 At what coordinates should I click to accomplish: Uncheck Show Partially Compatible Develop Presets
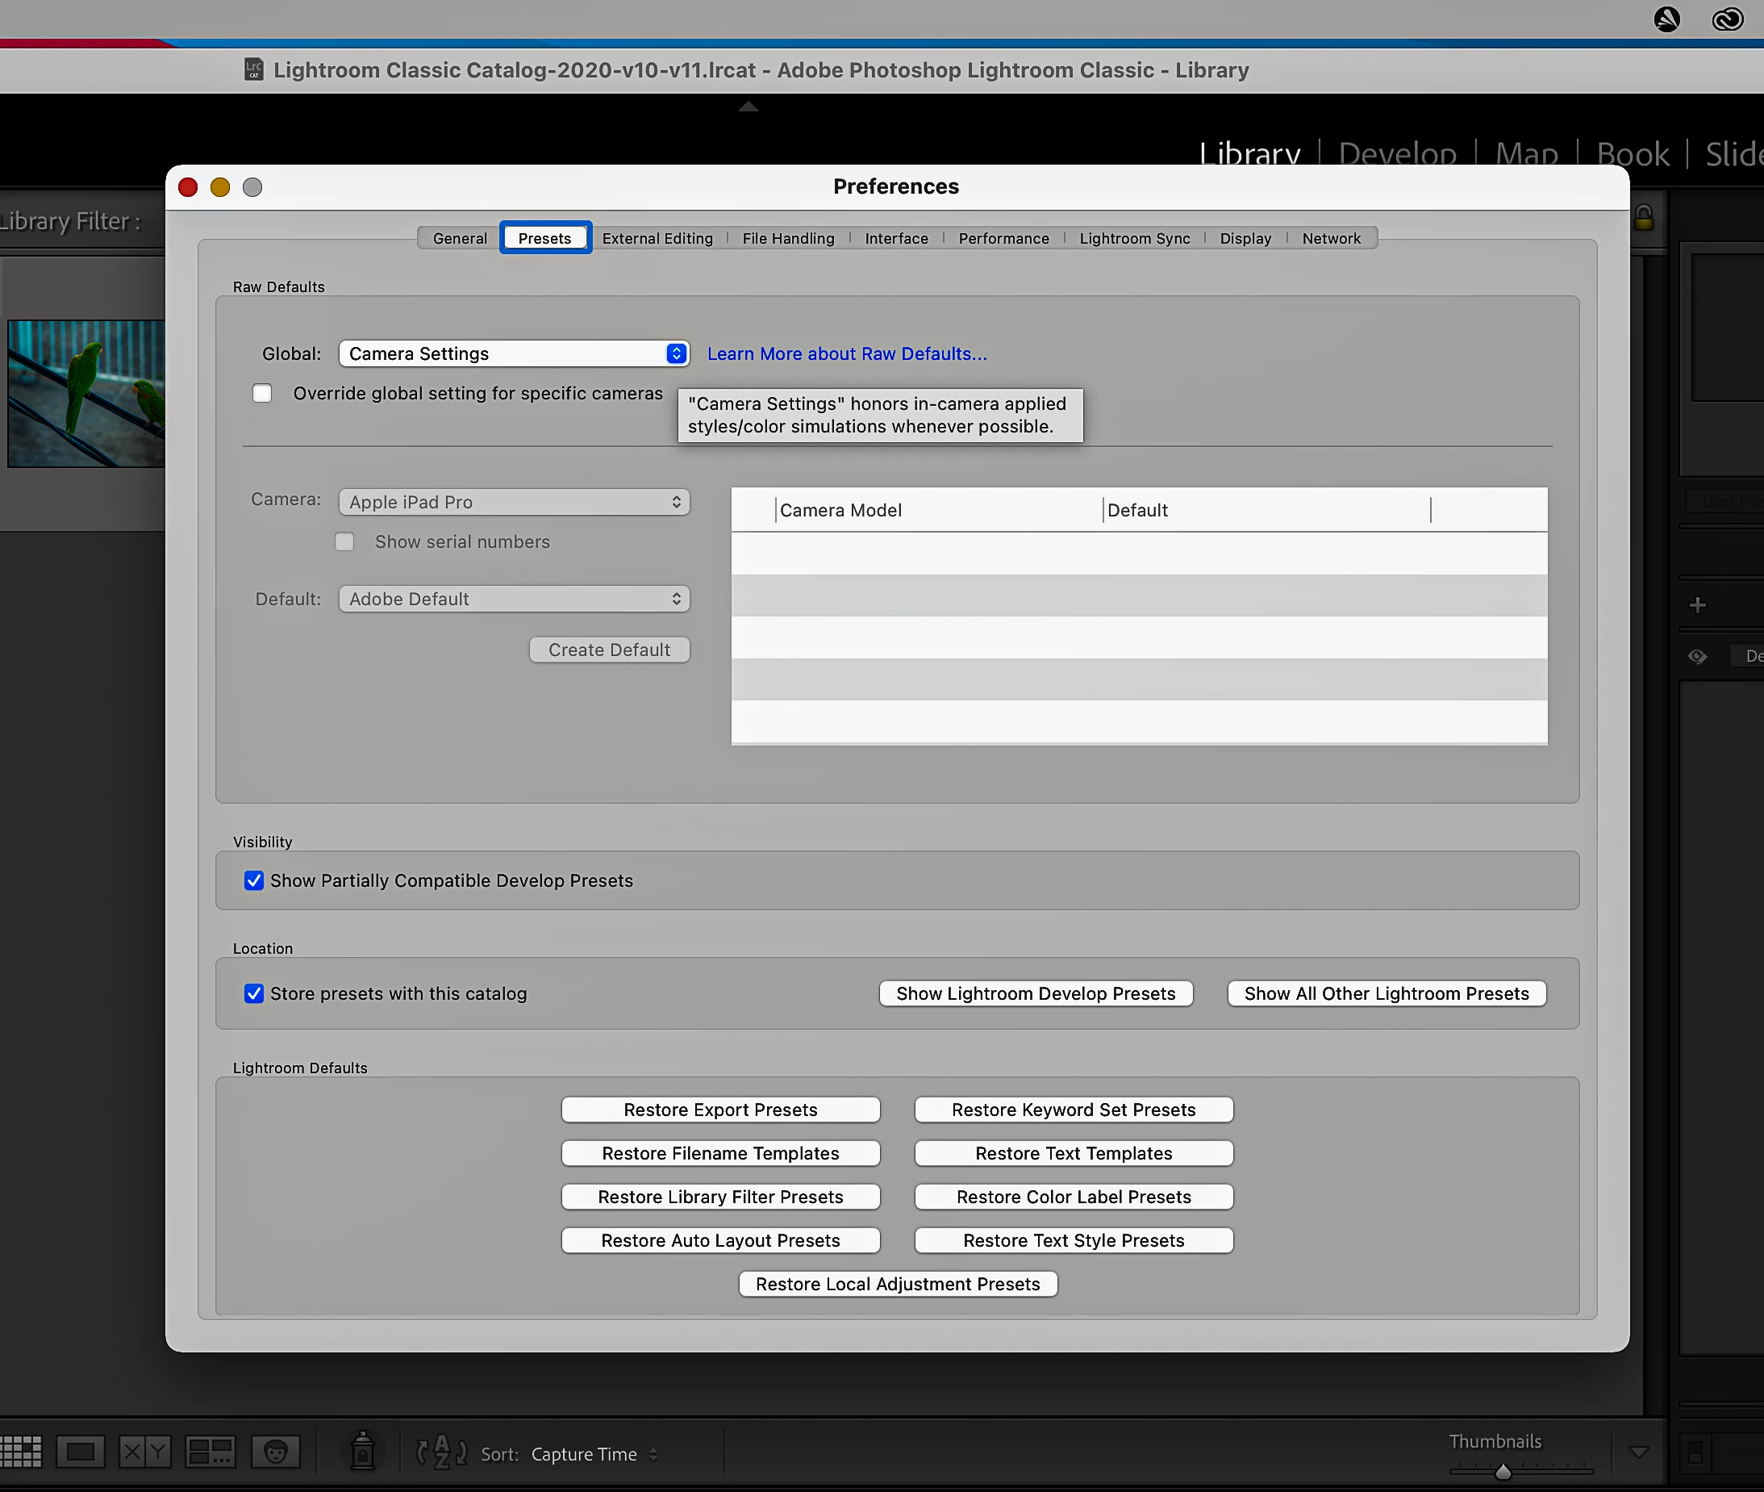click(x=253, y=880)
